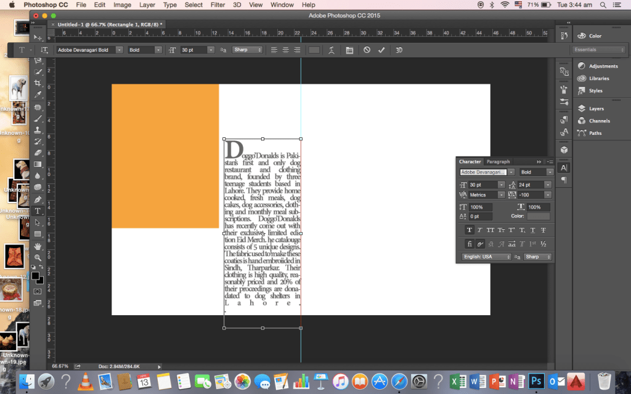The image size is (631, 394).
Task: Open the Filter menu
Action: pyautogui.click(x=218, y=5)
